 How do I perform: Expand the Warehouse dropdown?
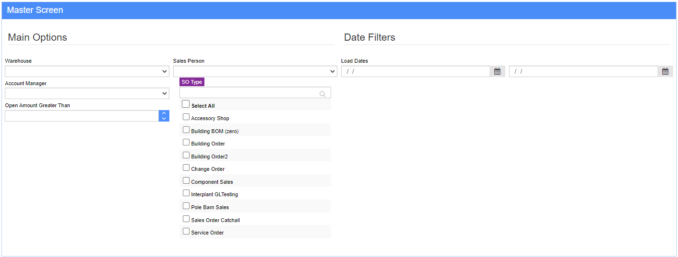point(87,71)
